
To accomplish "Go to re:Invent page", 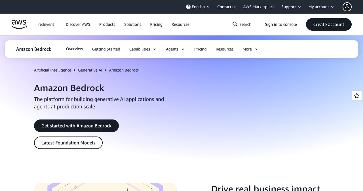I will (x=46, y=24).
